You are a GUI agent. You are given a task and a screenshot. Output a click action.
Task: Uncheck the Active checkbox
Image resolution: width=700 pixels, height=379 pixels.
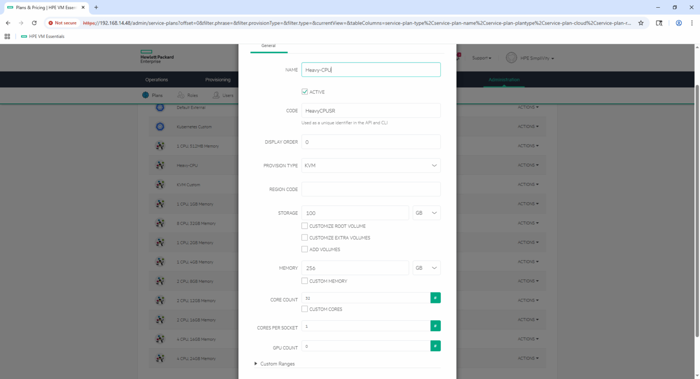point(304,92)
